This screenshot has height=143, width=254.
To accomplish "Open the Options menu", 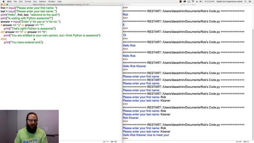I will (x=42, y=2).
